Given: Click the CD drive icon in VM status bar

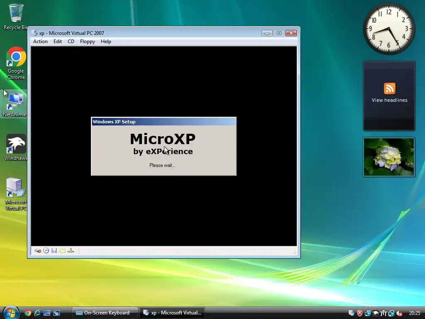Looking at the screenshot, I should 46,250.
